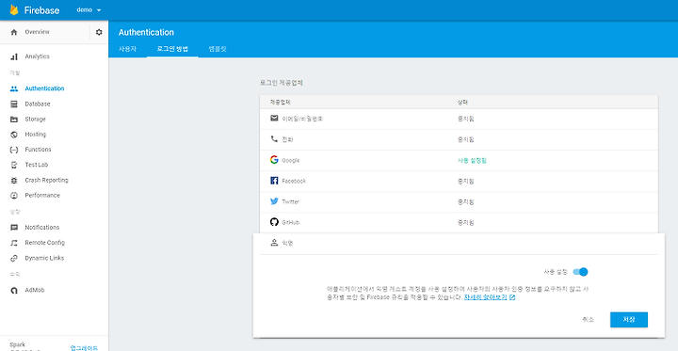Click the email envelope provider icon
This screenshot has width=678, height=351.
pos(274,118)
